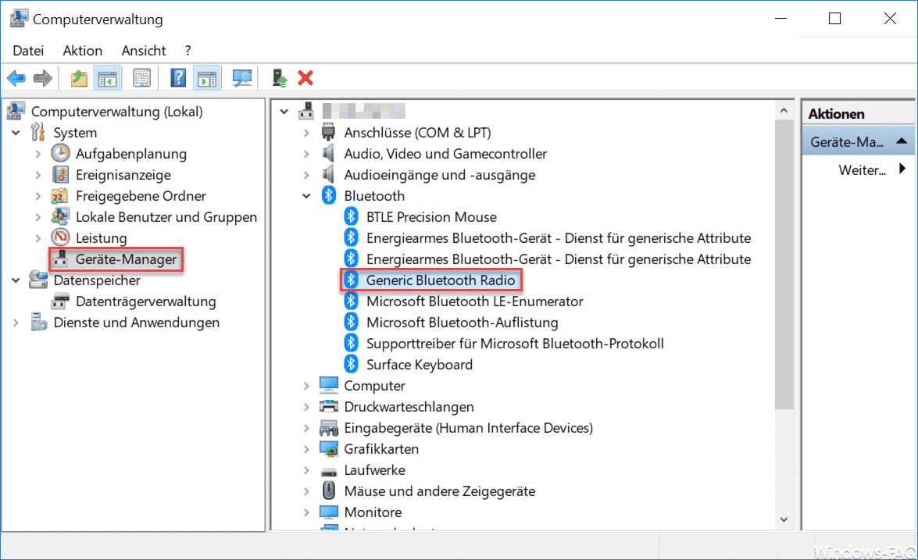Open the Ansicht menu
Screen dimensions: 918x560
pos(144,51)
